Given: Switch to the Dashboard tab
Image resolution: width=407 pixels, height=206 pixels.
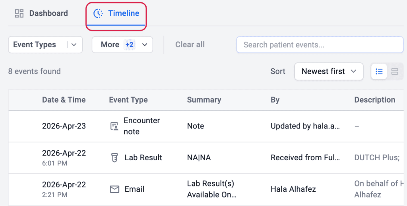Looking at the screenshot, I should 41,13.
